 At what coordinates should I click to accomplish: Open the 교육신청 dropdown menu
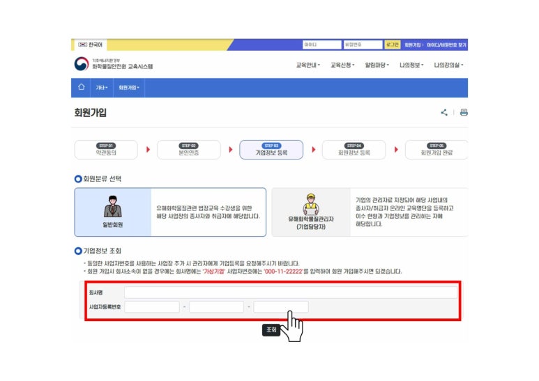[x=342, y=65]
